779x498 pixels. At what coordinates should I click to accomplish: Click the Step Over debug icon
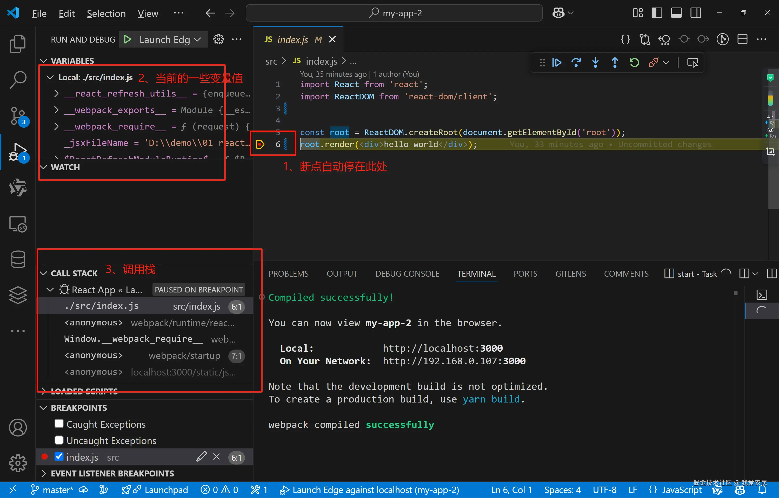click(x=576, y=62)
